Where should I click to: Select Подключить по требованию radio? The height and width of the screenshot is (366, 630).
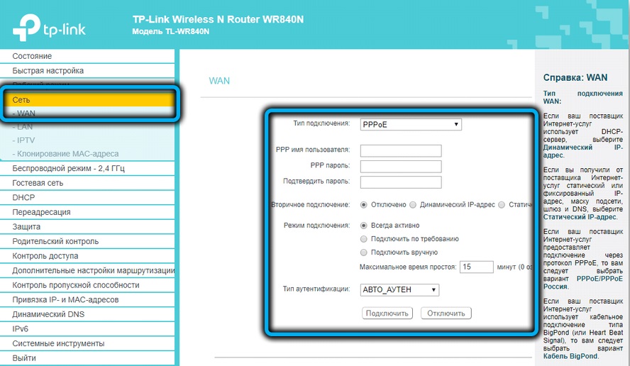pyautogui.click(x=364, y=239)
